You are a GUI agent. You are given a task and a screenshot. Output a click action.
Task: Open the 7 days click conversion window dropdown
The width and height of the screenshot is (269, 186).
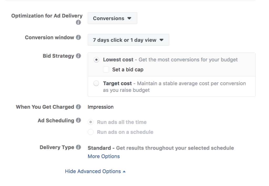tap(128, 40)
